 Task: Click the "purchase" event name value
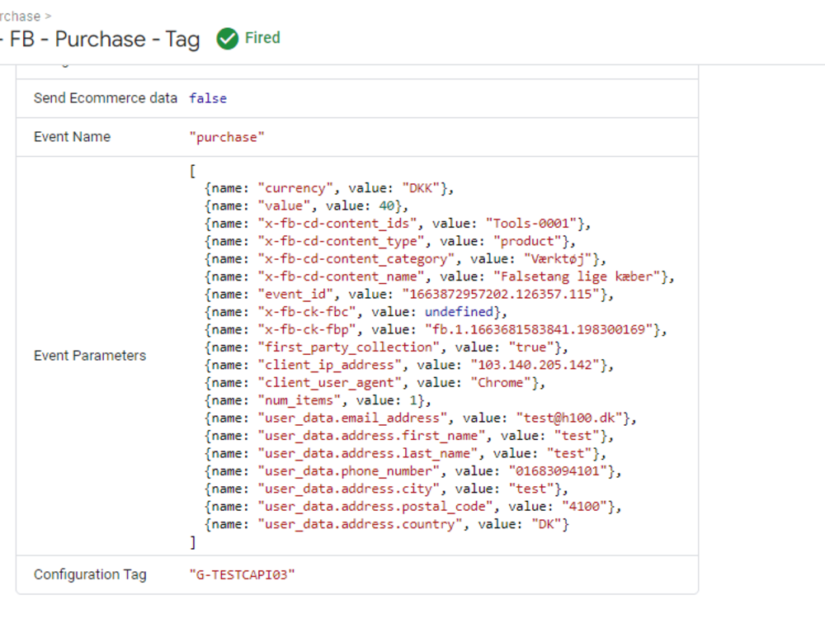tap(227, 137)
